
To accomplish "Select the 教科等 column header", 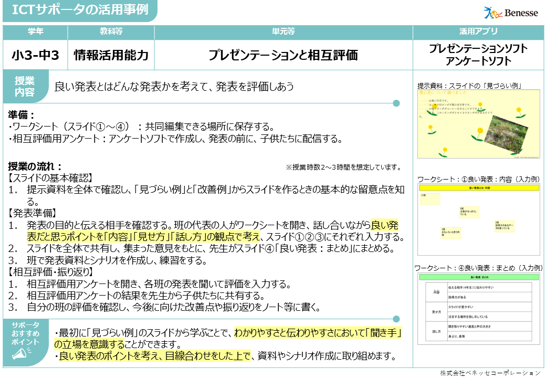I will [x=111, y=32].
